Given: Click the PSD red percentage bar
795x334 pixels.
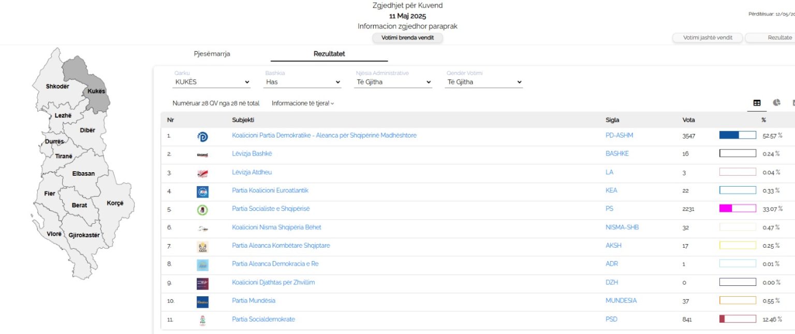Looking at the screenshot, I should (x=738, y=319).
